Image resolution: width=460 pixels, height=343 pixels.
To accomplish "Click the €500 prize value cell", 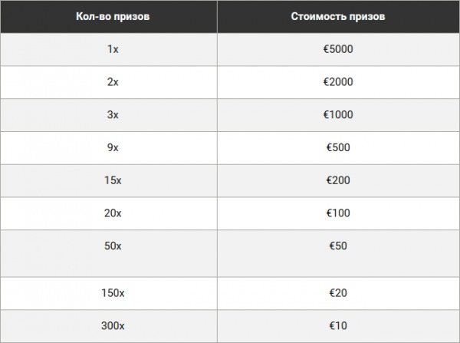I will click(338, 148).
